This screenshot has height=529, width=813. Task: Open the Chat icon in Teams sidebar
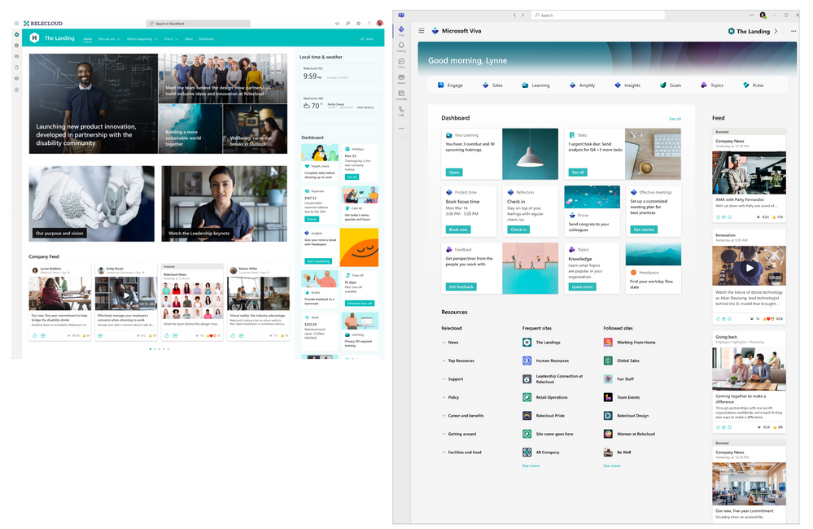tap(401, 61)
